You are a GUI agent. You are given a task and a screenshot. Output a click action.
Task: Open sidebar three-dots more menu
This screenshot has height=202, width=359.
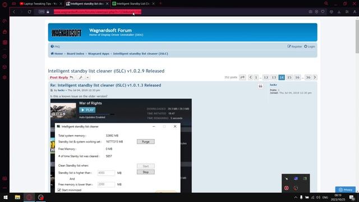(4, 188)
